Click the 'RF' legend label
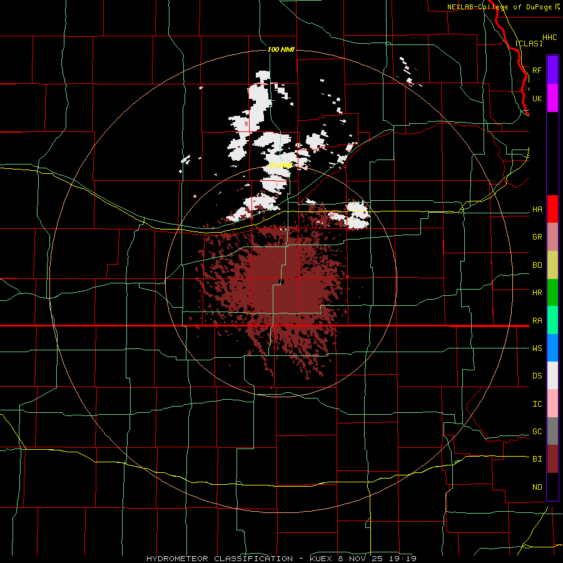Image resolution: width=563 pixels, height=563 pixels. coord(537,70)
